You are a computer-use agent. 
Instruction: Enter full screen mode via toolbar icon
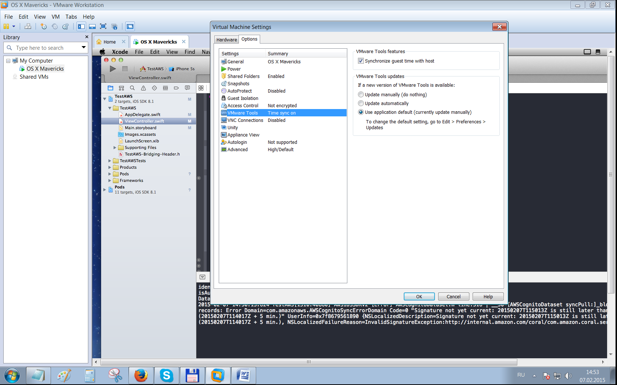click(x=103, y=26)
